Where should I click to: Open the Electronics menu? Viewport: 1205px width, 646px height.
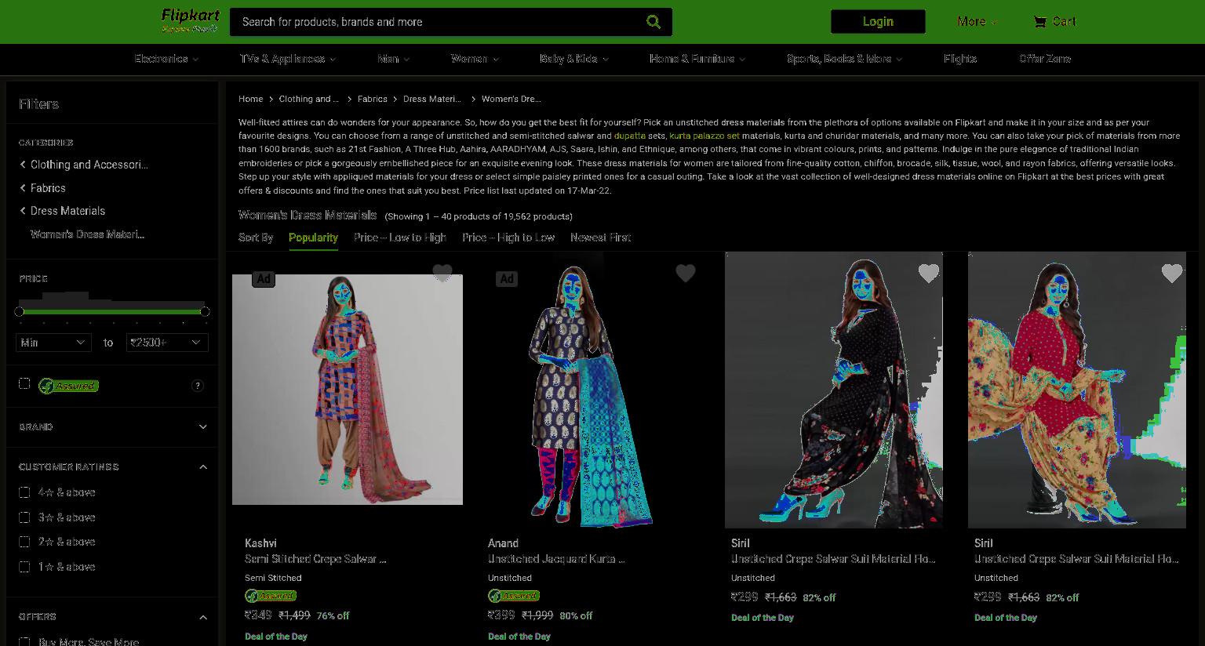click(x=166, y=59)
